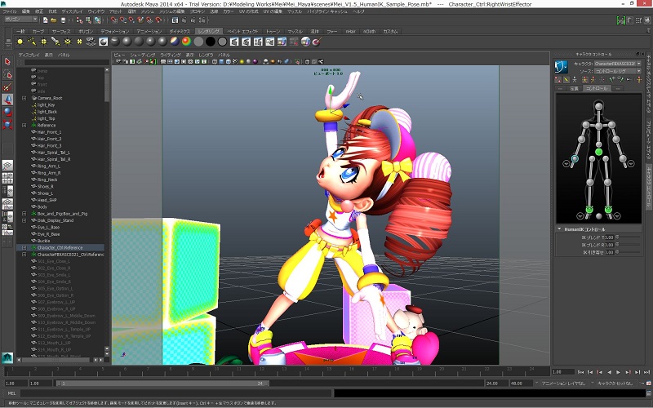Open a scene with the folder icon
This screenshot has height=408, width=653.
pyautogui.click(x=54, y=20)
